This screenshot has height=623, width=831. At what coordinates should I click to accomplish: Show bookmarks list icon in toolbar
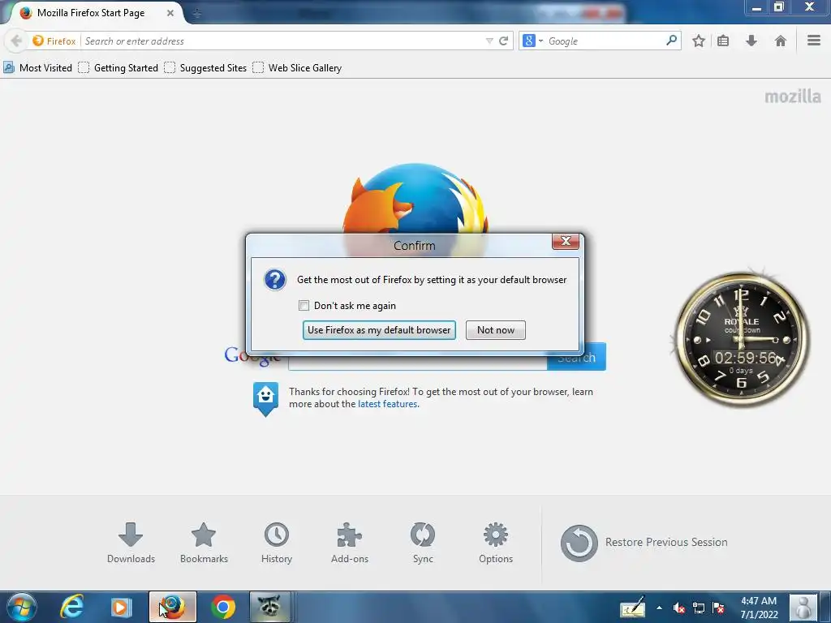pyautogui.click(x=723, y=41)
